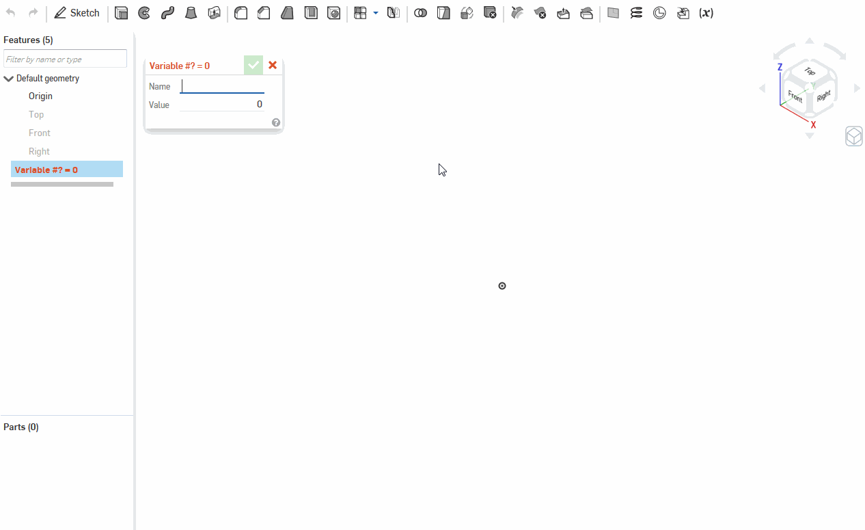This screenshot has height=530, width=865.
Task: Select the Sweep tool
Action: pyautogui.click(x=167, y=13)
